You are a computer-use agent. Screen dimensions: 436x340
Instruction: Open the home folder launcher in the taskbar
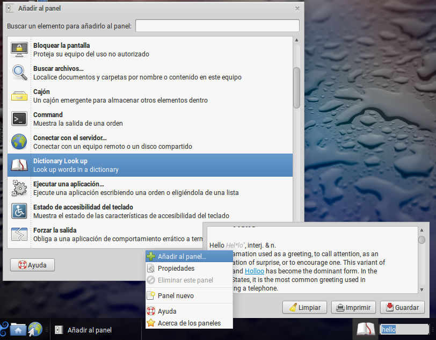point(18,330)
